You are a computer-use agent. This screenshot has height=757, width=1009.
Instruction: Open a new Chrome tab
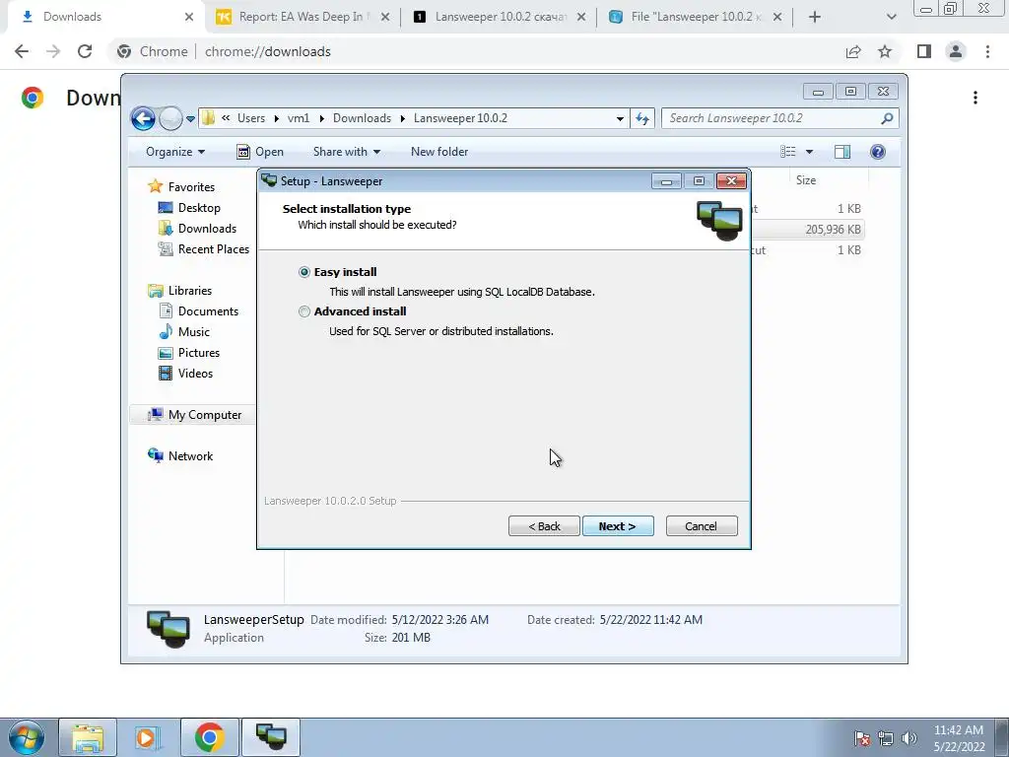pos(815,18)
